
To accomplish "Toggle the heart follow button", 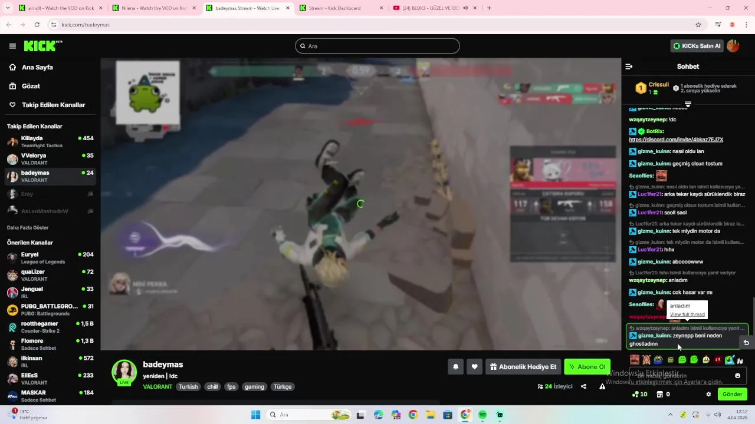I will click(474, 367).
